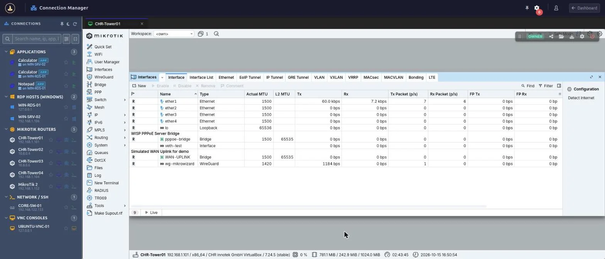The height and width of the screenshot is (259, 605).
Task: Toggle dark mode moon icon in Connections
Action: point(68,24)
